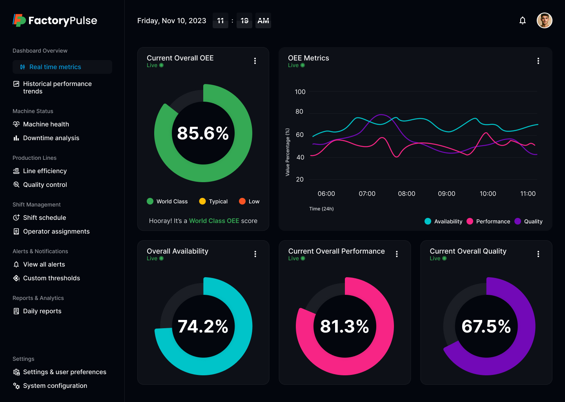Image resolution: width=565 pixels, height=402 pixels.
Task: Open the notification bell
Action: (x=523, y=20)
